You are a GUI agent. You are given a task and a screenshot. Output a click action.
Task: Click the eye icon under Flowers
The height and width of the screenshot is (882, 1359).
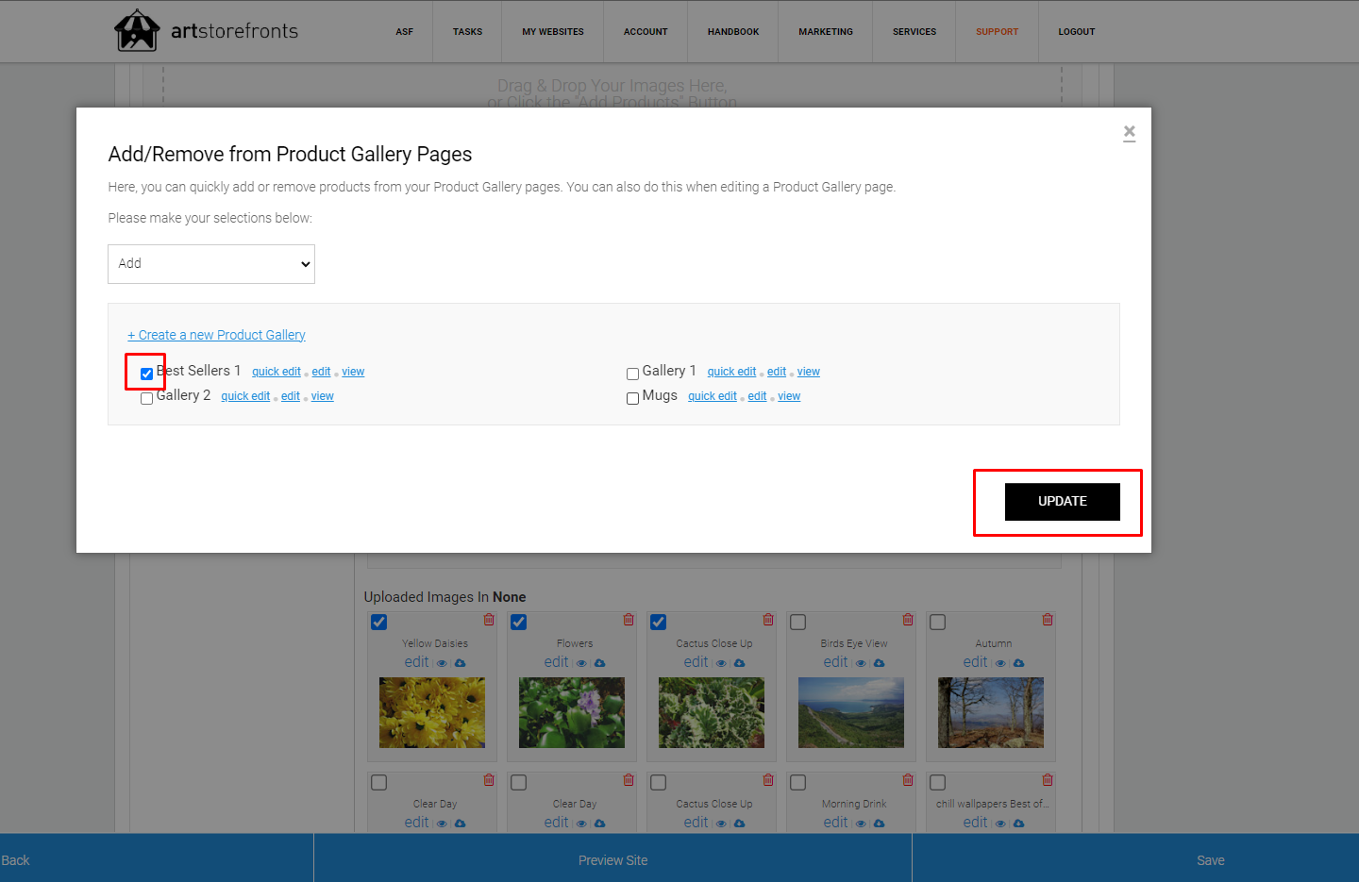click(x=581, y=663)
